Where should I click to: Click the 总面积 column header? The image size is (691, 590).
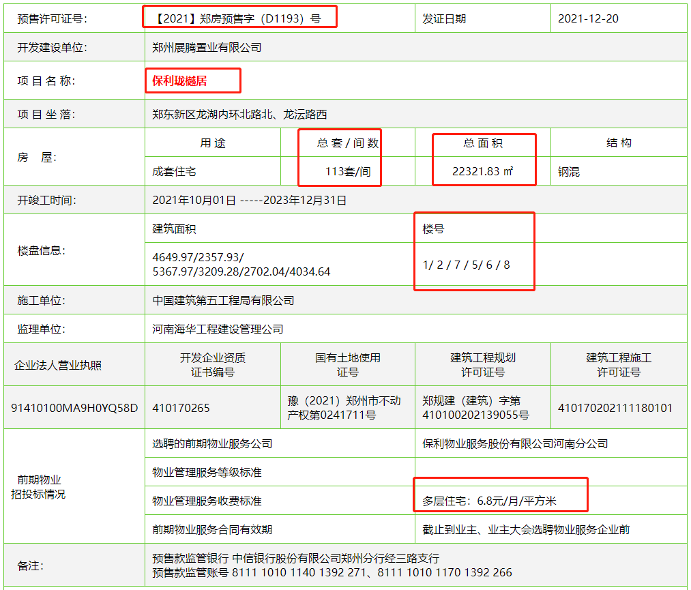(x=482, y=143)
